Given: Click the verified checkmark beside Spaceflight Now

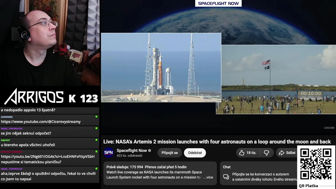Looking at the screenshot, I should click(x=150, y=151).
